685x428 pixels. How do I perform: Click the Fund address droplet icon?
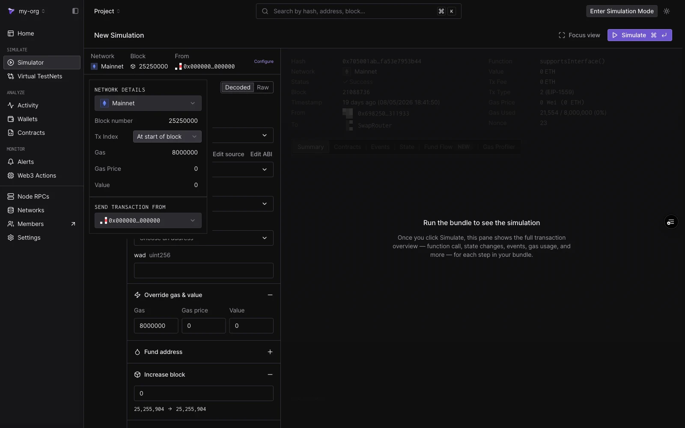point(137,352)
